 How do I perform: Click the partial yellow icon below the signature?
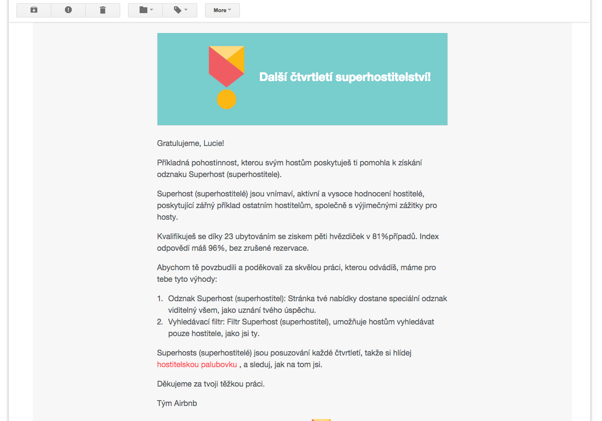click(x=321, y=419)
